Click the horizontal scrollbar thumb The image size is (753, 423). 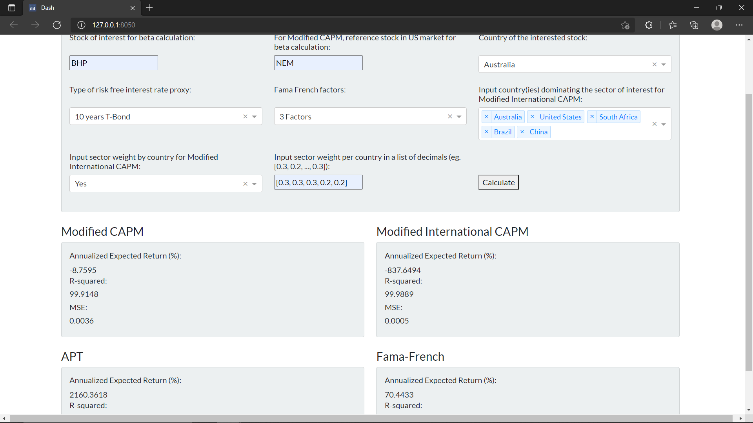point(371,419)
